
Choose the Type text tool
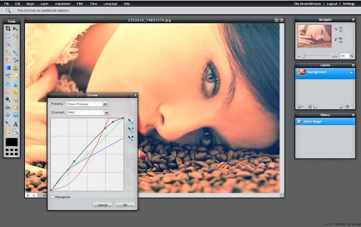[15, 123]
